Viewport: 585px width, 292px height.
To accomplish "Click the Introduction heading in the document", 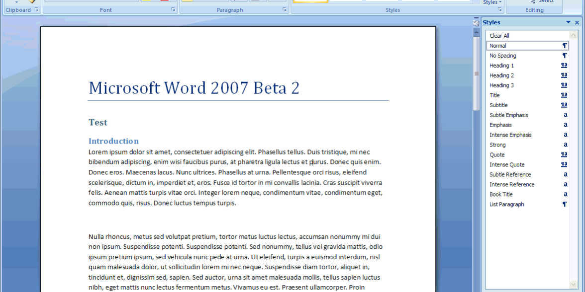I will tap(113, 141).
